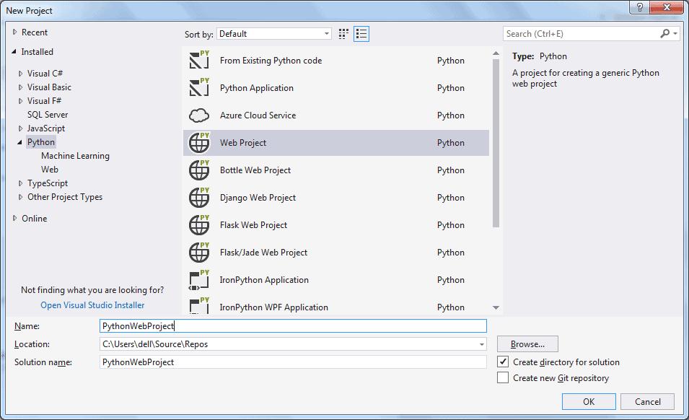Open the search options dropdown arrow
Viewport: 689px width, 420px height.
click(675, 34)
